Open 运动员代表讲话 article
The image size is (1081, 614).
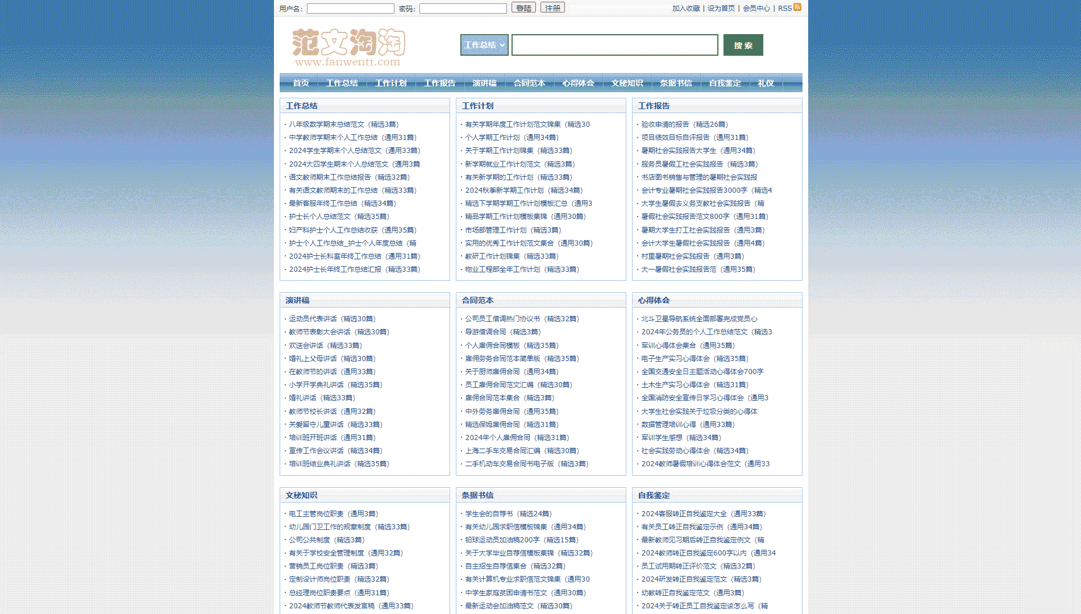[332, 319]
